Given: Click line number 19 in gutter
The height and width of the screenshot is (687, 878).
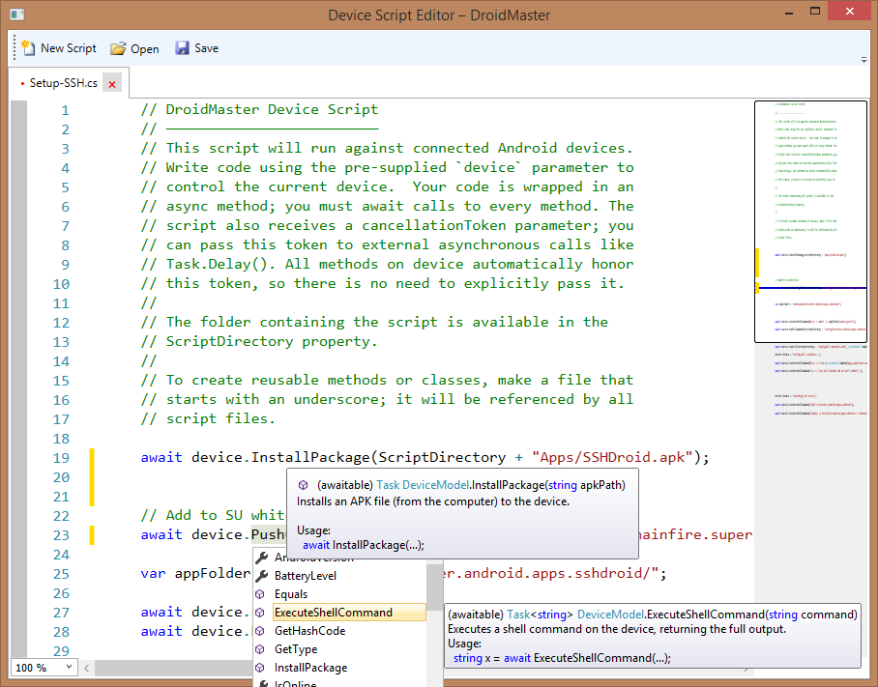Looking at the screenshot, I should click(x=61, y=458).
